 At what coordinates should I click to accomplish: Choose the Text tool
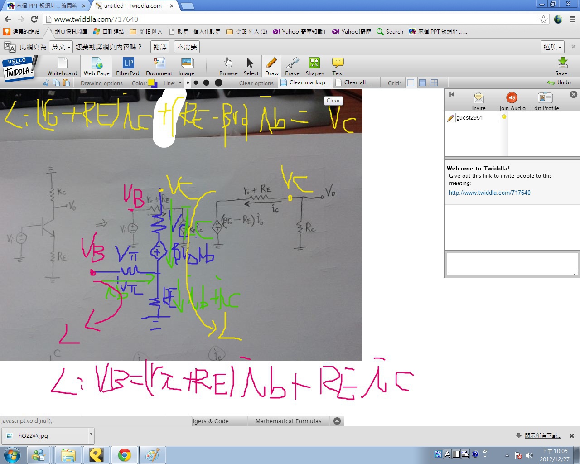[x=338, y=66]
